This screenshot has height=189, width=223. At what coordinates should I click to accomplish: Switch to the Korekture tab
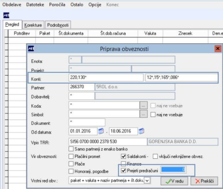pos(34,25)
